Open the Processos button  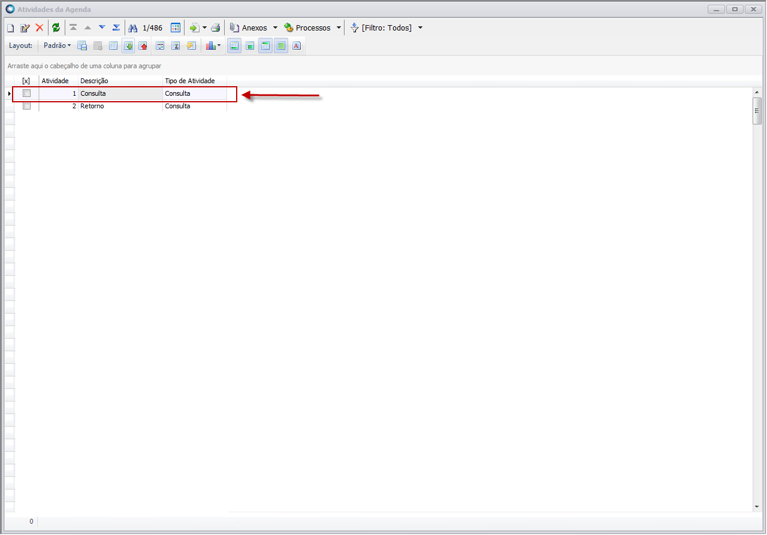307,28
